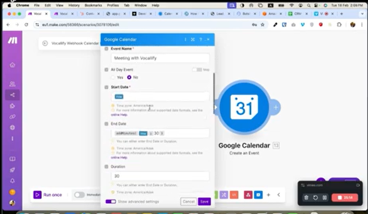Open the dialog's three-dot options menu

point(185,39)
